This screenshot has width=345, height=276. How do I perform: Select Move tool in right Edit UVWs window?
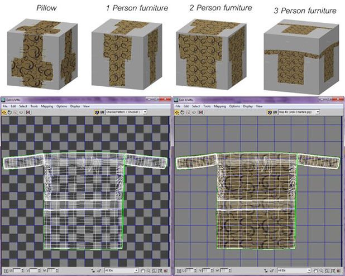pyautogui.click(x=177, y=112)
